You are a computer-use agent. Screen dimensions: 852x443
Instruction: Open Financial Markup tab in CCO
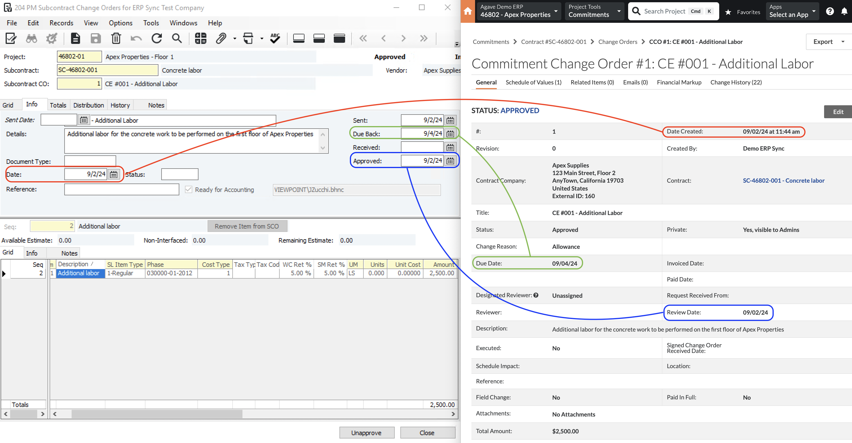point(679,82)
